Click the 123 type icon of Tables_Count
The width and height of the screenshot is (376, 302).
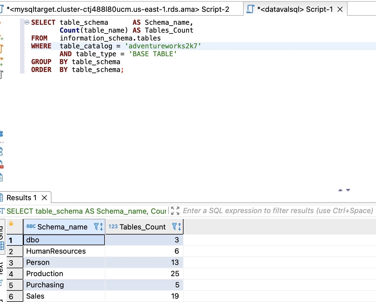pyautogui.click(x=113, y=227)
